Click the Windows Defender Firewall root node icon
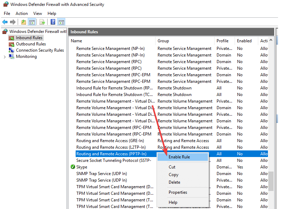Viewport: 286px width, 209px height. 5,32
